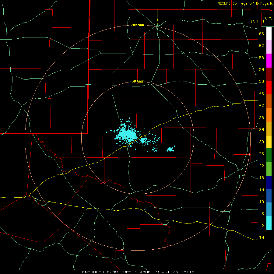Click the "10" legend value
Screen dimensions: 274x274
262,202
